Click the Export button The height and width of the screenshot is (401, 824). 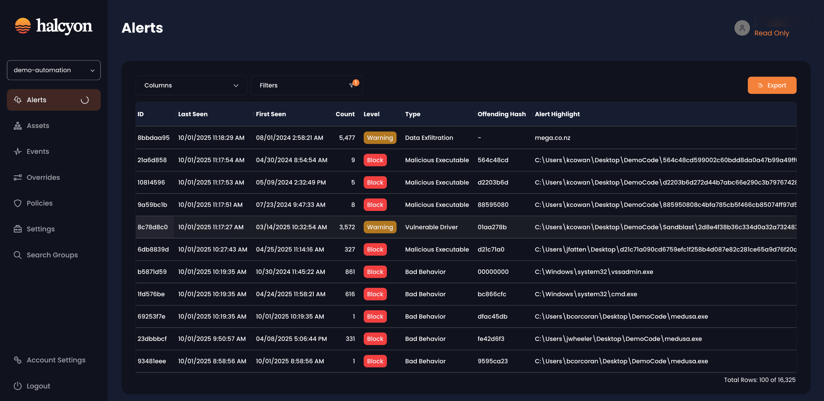pos(772,85)
